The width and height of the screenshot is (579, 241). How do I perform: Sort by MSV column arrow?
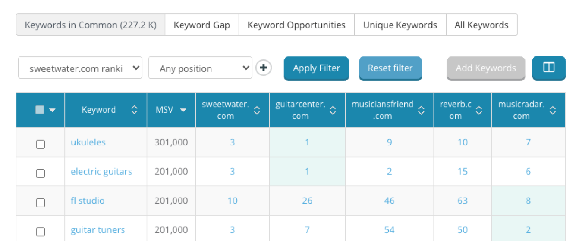click(183, 110)
